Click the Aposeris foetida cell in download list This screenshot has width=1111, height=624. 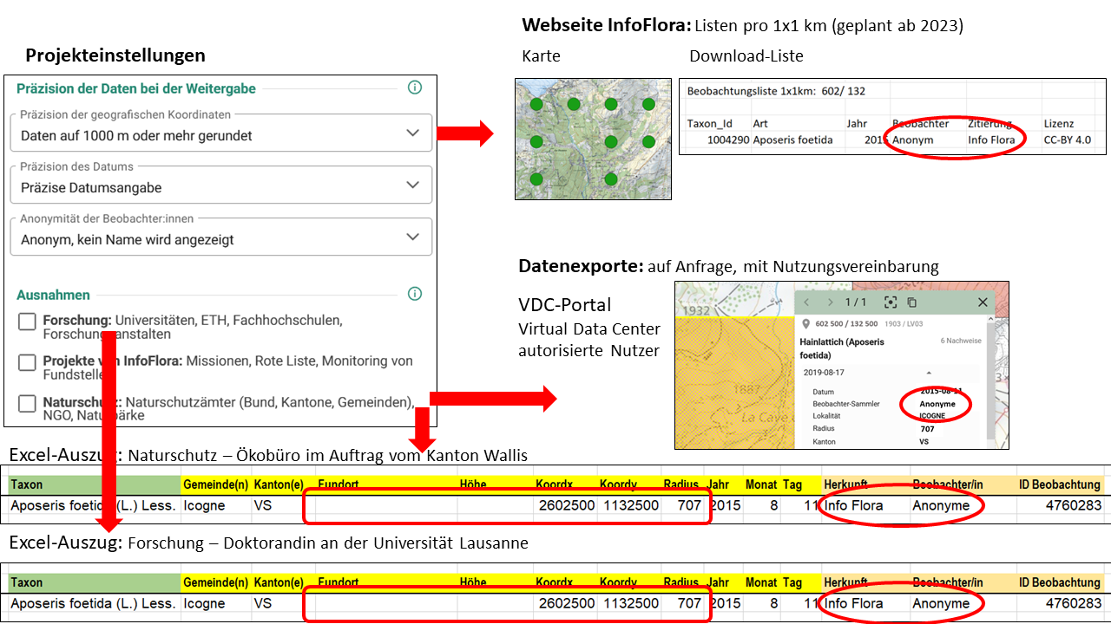coord(792,140)
